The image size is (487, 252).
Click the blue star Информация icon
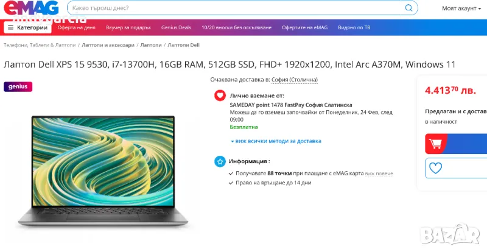[x=220, y=161]
